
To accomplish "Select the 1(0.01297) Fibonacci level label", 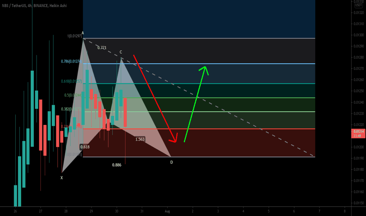I will [75, 36].
